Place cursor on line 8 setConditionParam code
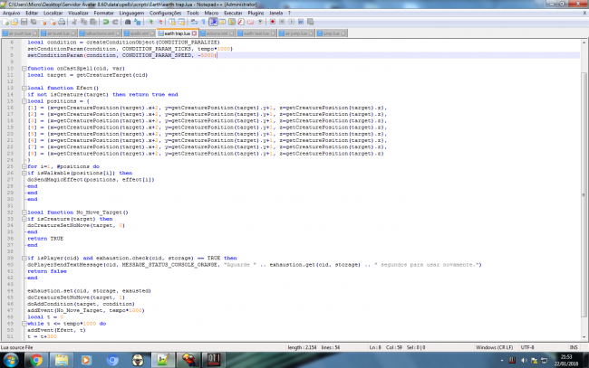Viewport: 589px width, 368px height. coord(121,55)
